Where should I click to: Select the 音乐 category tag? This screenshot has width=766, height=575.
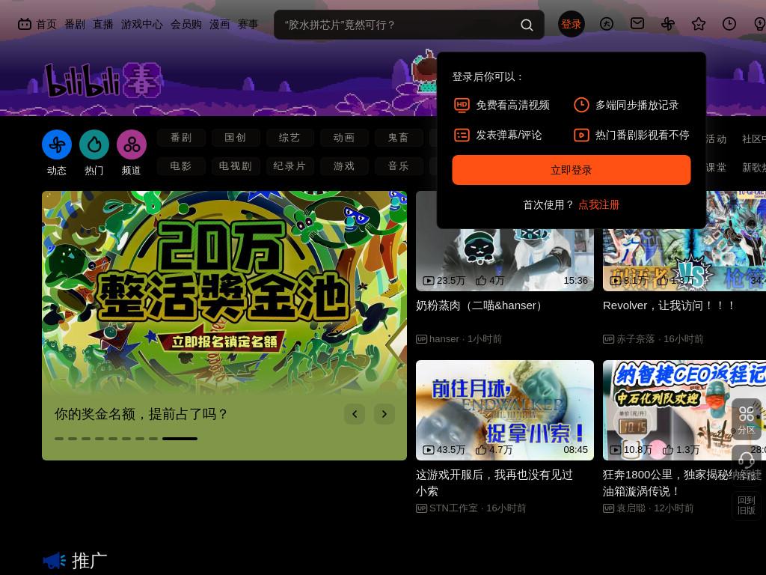tap(399, 166)
